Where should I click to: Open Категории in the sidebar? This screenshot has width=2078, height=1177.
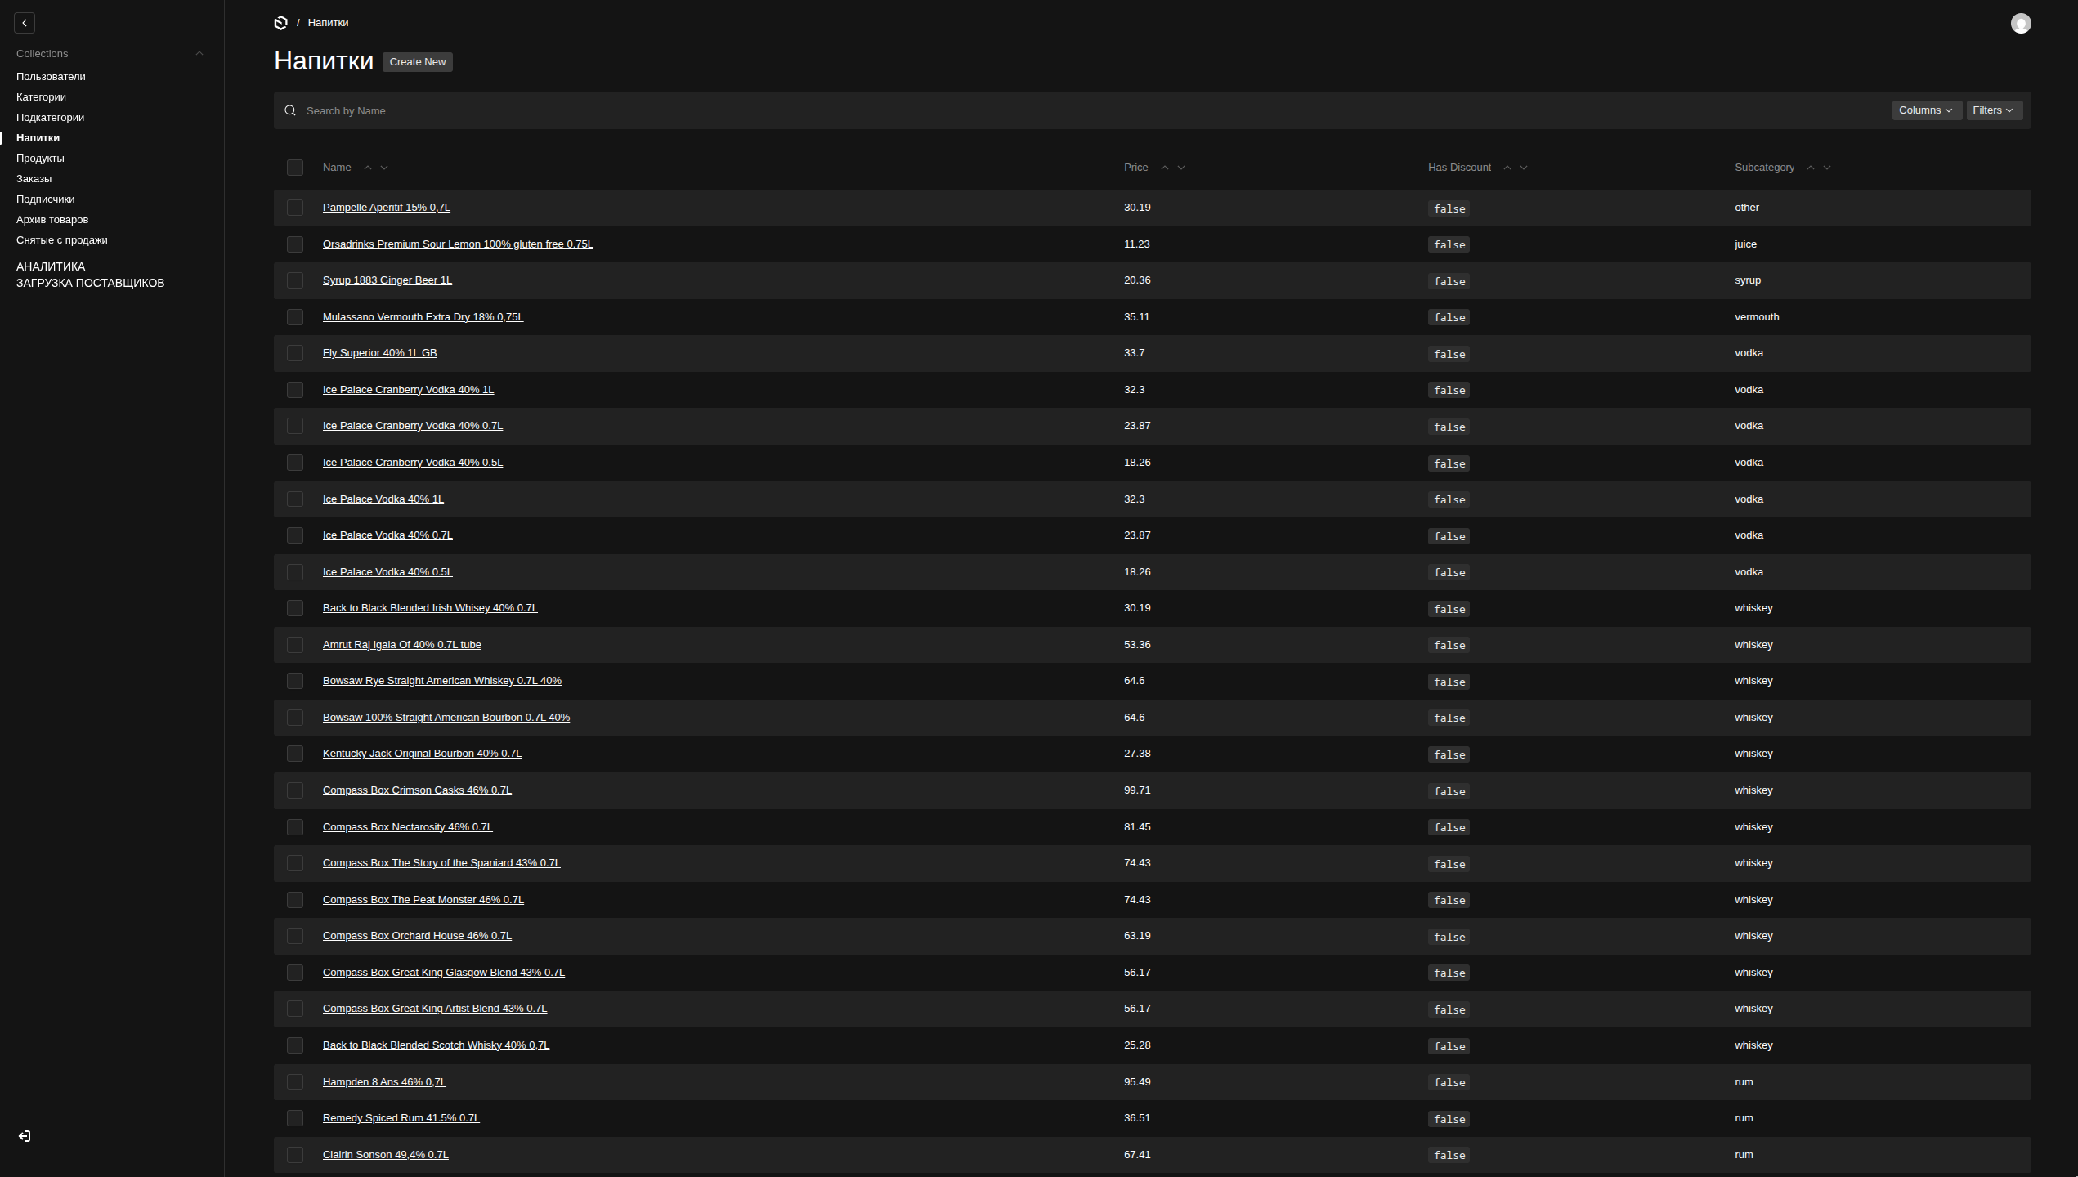point(41,97)
